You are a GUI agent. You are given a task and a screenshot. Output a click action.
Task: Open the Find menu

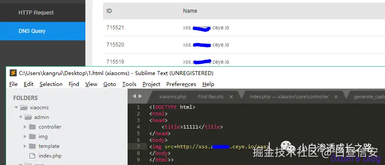point(73,84)
